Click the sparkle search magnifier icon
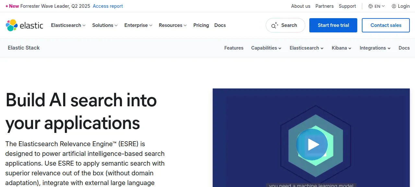 click(275, 25)
